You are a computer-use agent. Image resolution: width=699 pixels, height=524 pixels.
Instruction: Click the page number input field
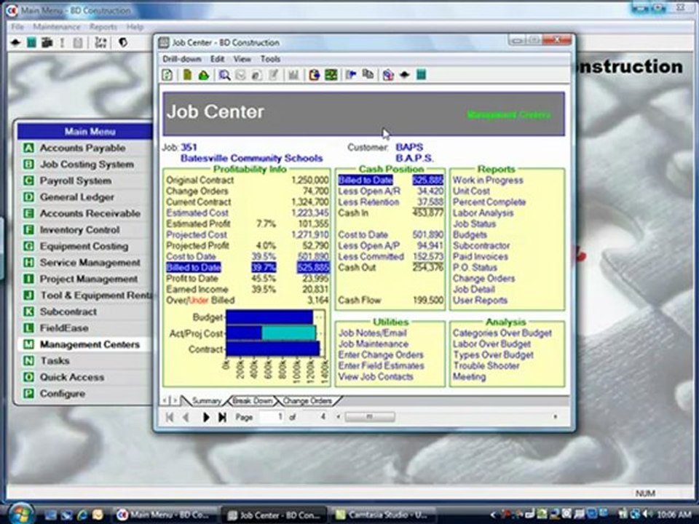click(272, 417)
